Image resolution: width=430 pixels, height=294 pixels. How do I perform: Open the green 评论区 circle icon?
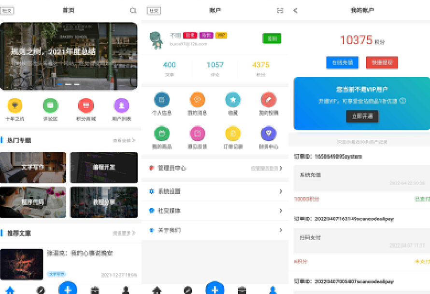click(51, 106)
